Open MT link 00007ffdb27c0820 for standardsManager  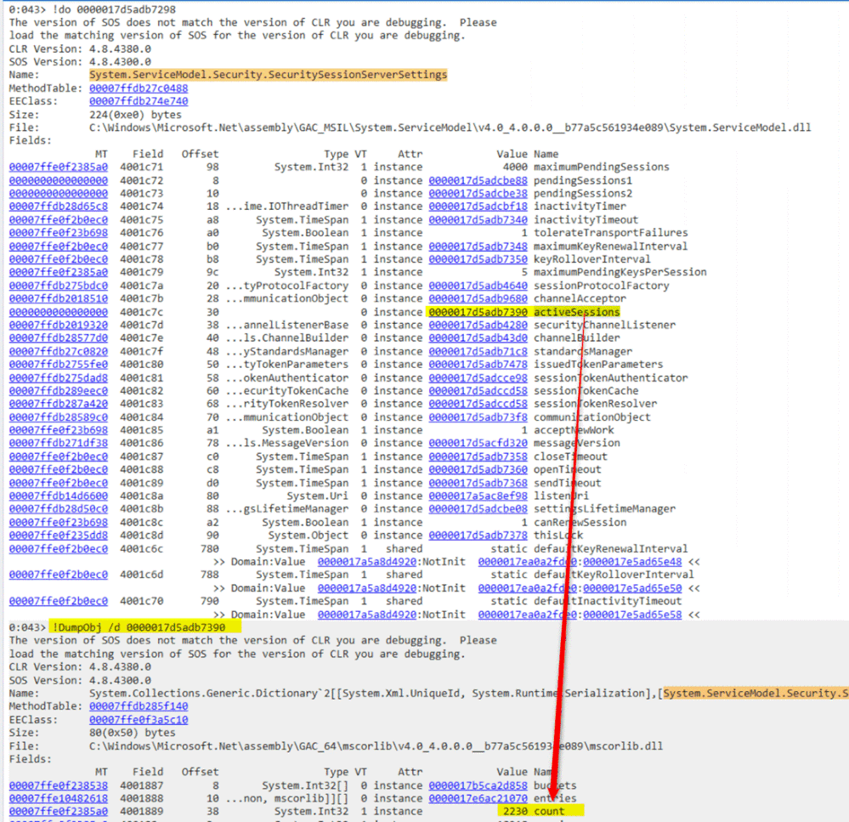click(58, 351)
